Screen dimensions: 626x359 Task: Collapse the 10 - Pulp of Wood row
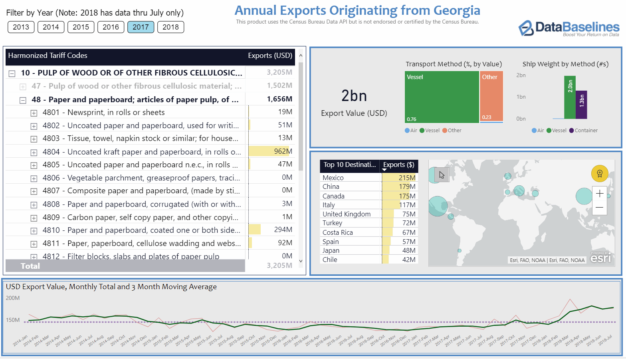[x=12, y=73]
